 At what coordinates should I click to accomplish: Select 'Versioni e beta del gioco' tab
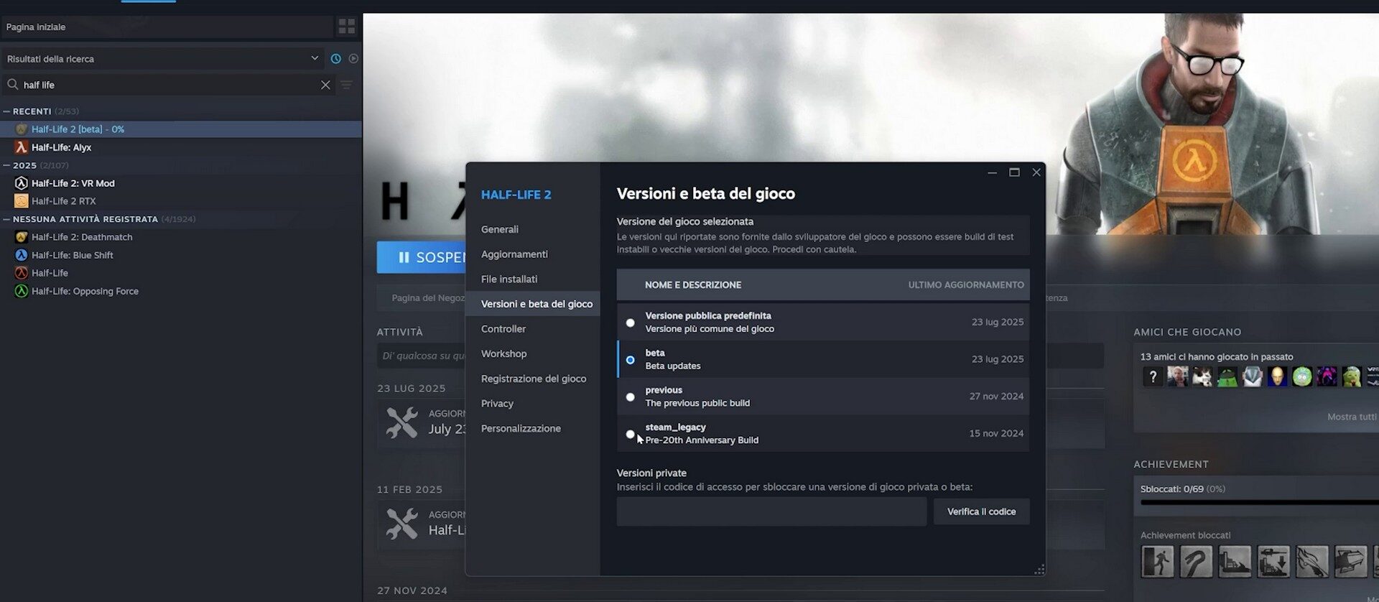click(x=533, y=304)
